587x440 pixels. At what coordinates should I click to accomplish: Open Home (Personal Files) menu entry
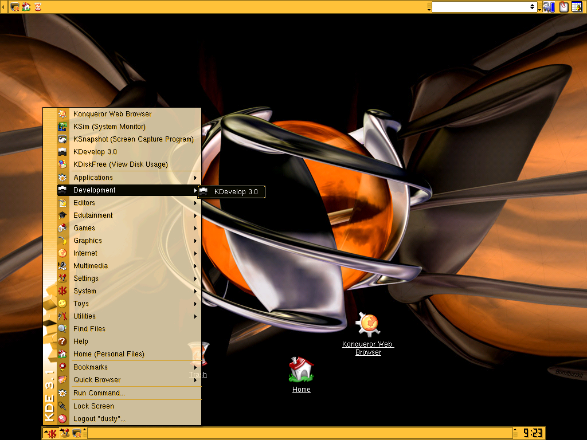point(129,354)
